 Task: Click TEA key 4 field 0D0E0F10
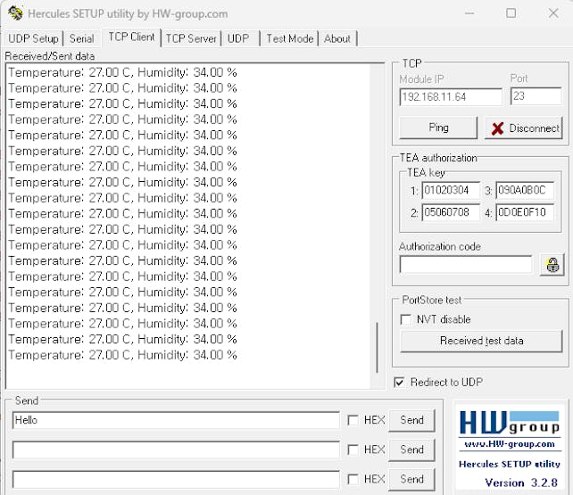(525, 212)
